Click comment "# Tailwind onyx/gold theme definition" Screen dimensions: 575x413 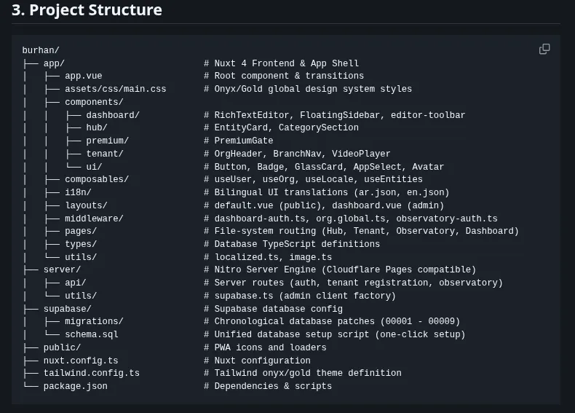coord(303,374)
